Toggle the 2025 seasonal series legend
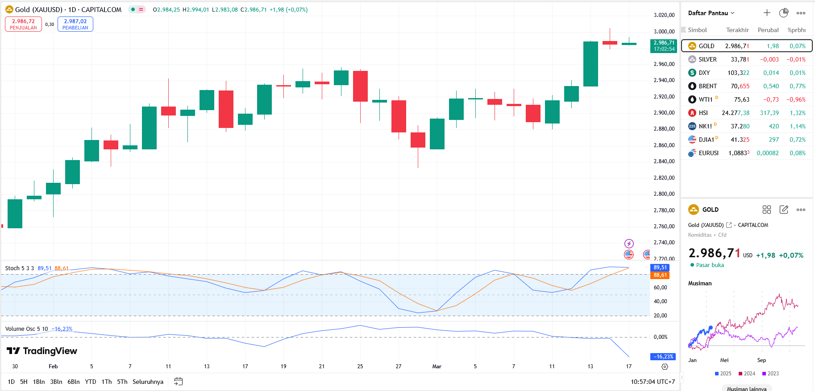Screen dimensions: 815x391 coord(723,374)
